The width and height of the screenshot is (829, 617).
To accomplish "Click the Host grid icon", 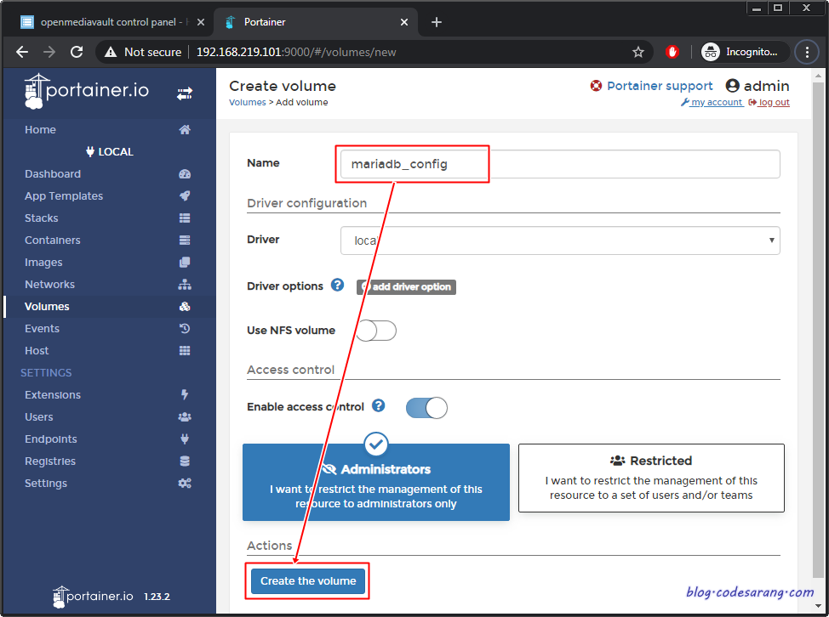I will click(x=185, y=350).
